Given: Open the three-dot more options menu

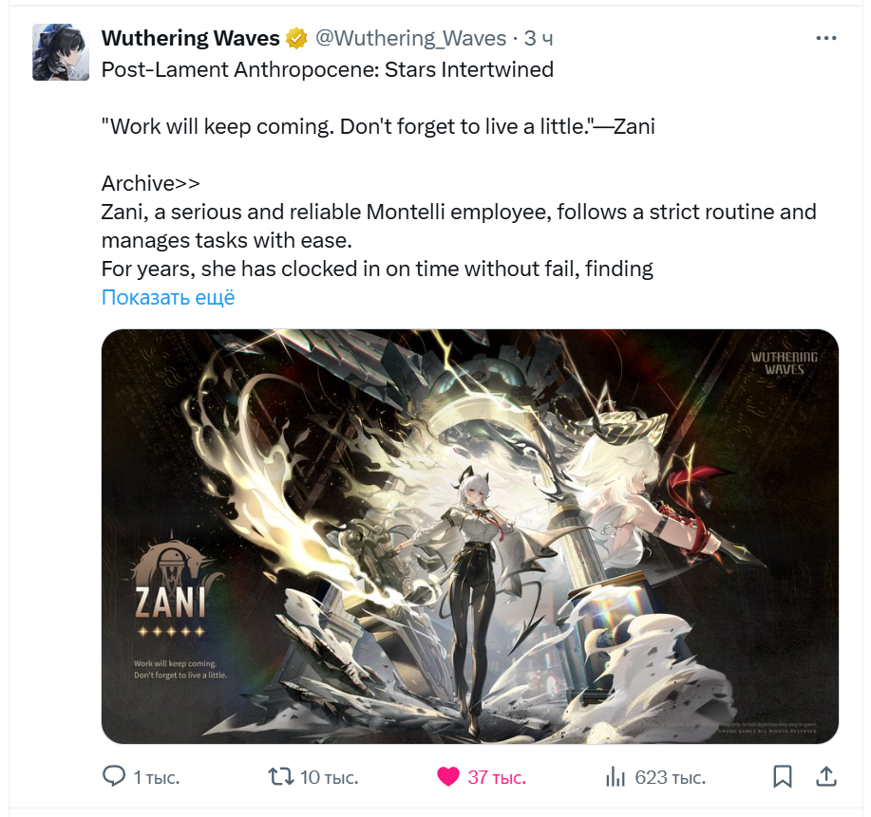Looking at the screenshot, I should 826,38.
